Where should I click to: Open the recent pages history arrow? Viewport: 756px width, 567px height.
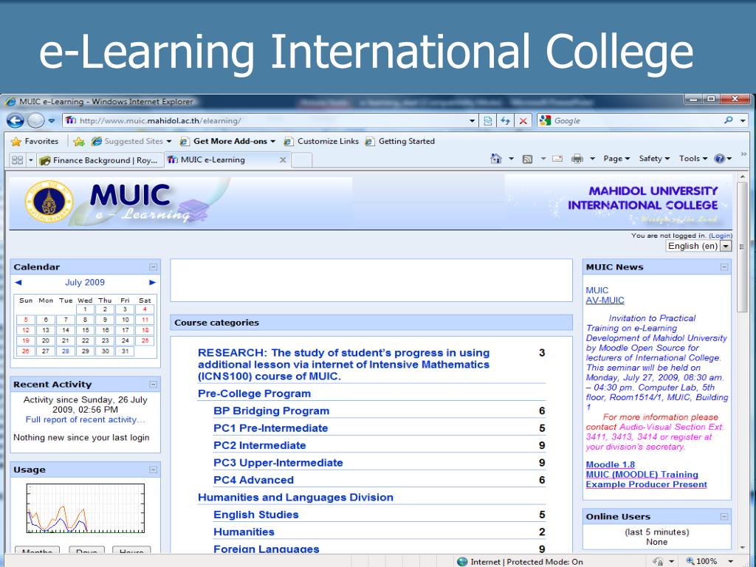pyautogui.click(x=52, y=120)
